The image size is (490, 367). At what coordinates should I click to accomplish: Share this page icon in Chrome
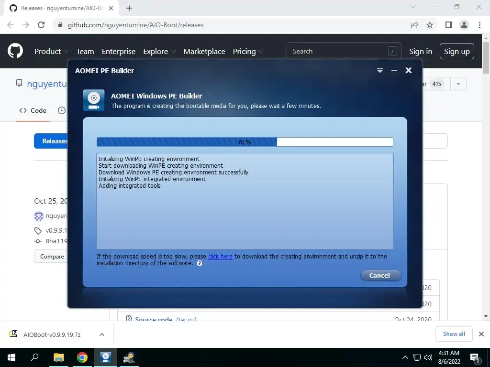(414, 25)
